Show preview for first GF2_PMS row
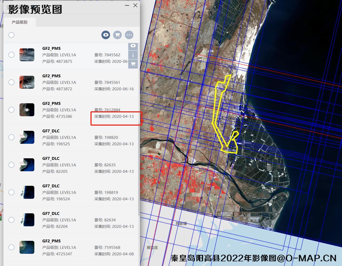The height and width of the screenshot is (266, 342). pos(133,46)
